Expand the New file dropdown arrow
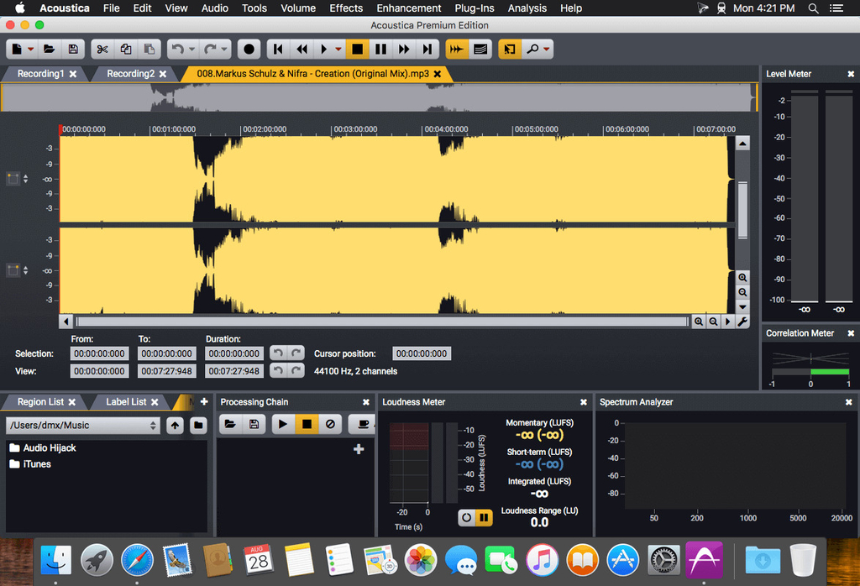Screen dimensions: 860x586 [x=31, y=50]
